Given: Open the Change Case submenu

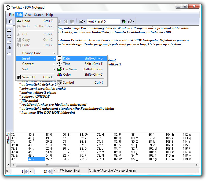Looking at the screenshot, I should click(x=37, y=53).
